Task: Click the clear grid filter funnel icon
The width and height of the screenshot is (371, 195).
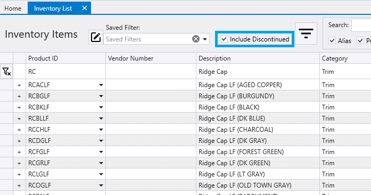Action: tap(6, 71)
